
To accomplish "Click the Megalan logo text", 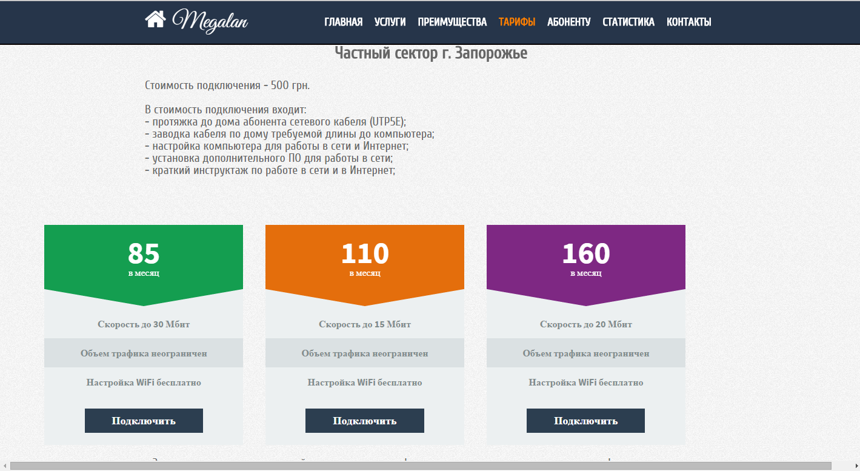I will (x=210, y=21).
